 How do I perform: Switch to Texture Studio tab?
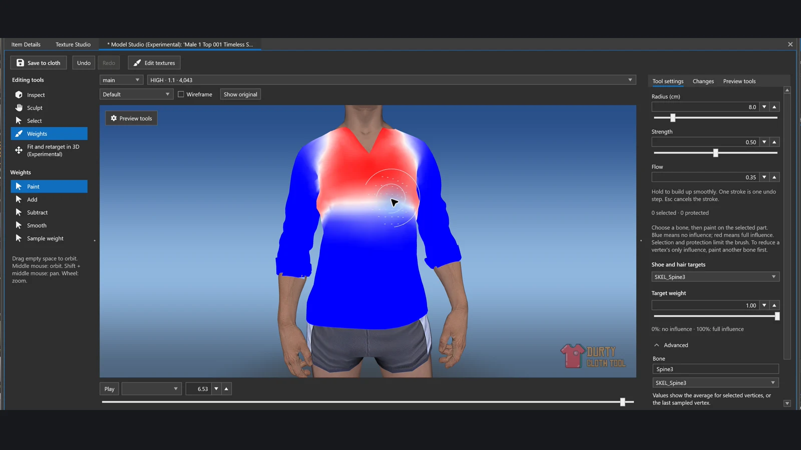[x=73, y=44]
